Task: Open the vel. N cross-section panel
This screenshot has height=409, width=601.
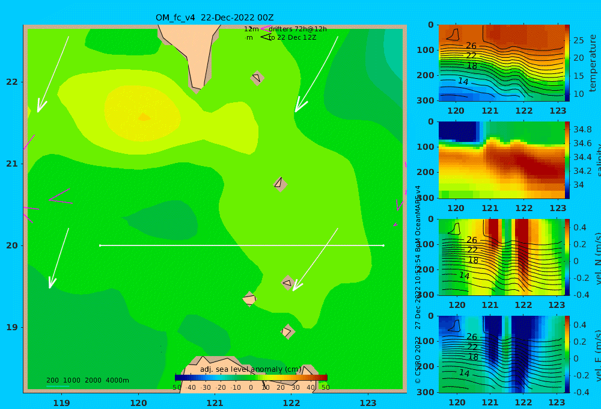Action: click(x=501, y=257)
